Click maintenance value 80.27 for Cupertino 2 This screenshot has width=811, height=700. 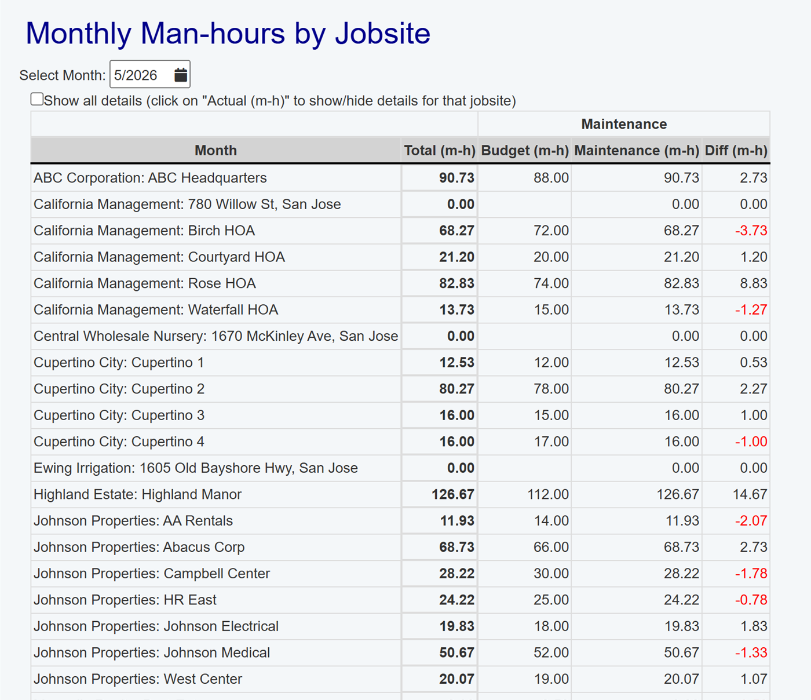coord(681,389)
